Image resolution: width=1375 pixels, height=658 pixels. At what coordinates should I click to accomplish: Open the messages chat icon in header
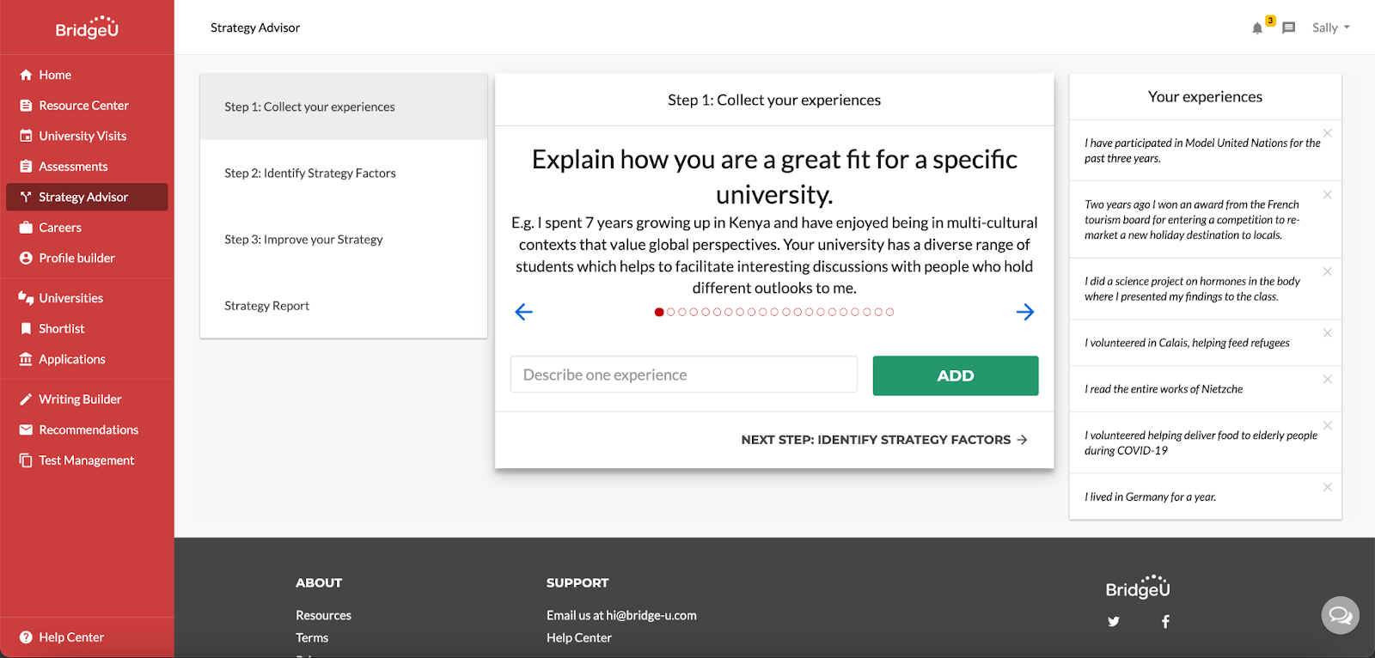tap(1288, 28)
